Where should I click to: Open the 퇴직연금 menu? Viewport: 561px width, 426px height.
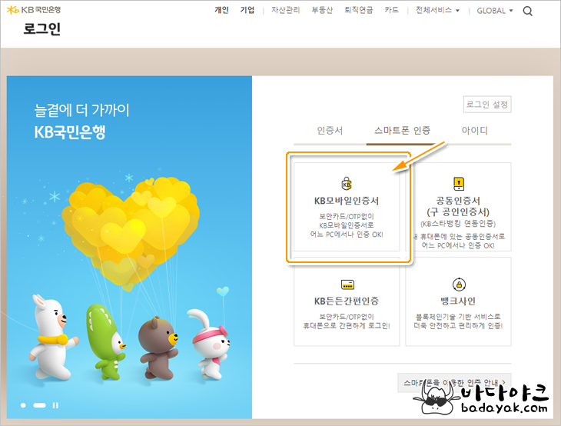click(x=358, y=10)
